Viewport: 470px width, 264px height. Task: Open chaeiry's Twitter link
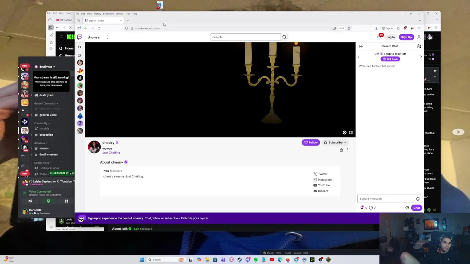click(x=320, y=174)
